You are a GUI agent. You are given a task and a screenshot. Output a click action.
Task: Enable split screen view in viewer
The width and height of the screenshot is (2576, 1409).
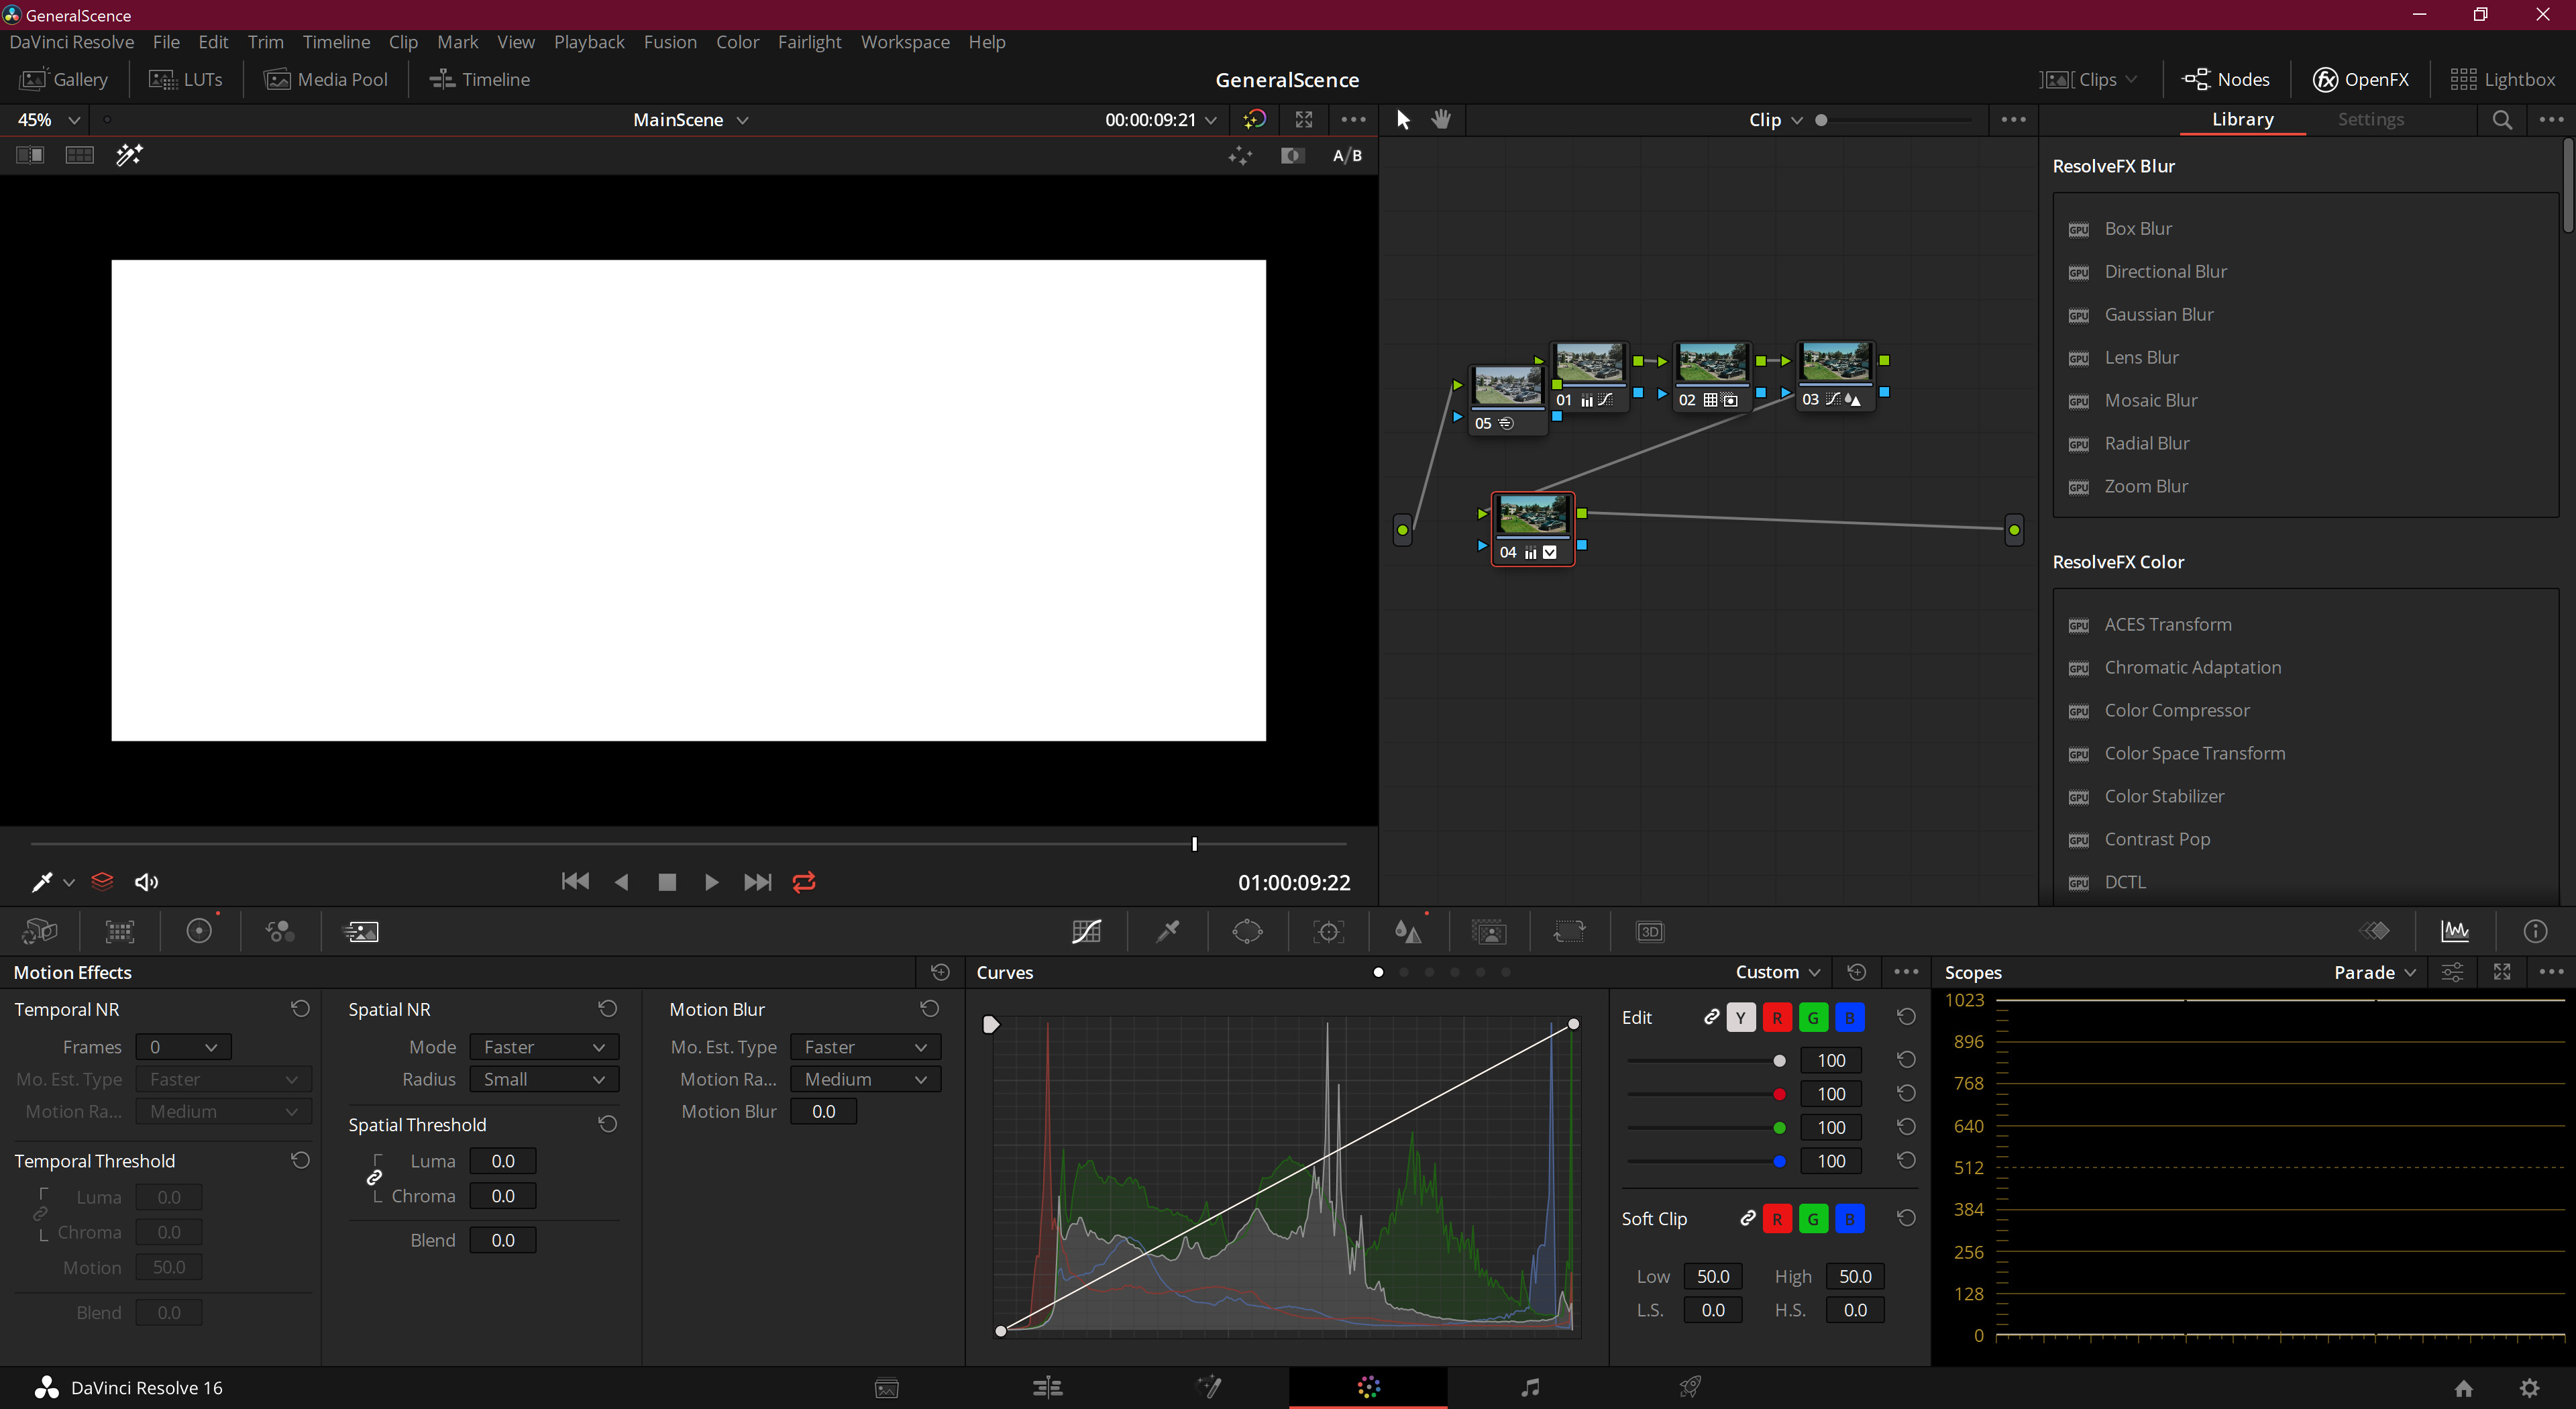tap(79, 155)
